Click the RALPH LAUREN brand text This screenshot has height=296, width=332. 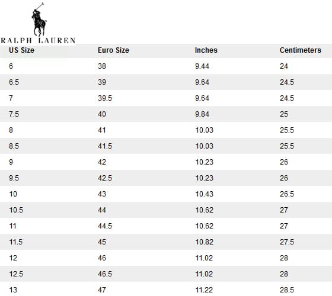(38, 40)
